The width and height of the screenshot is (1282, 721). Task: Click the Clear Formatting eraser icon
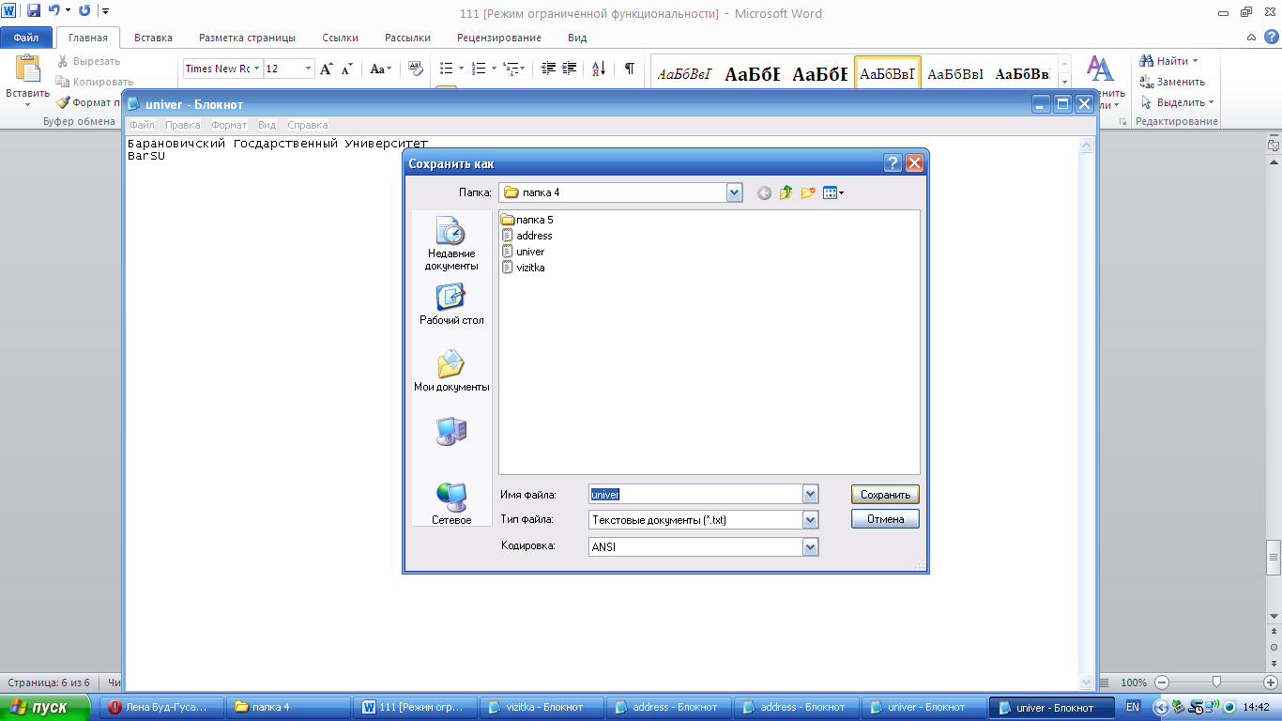click(415, 69)
